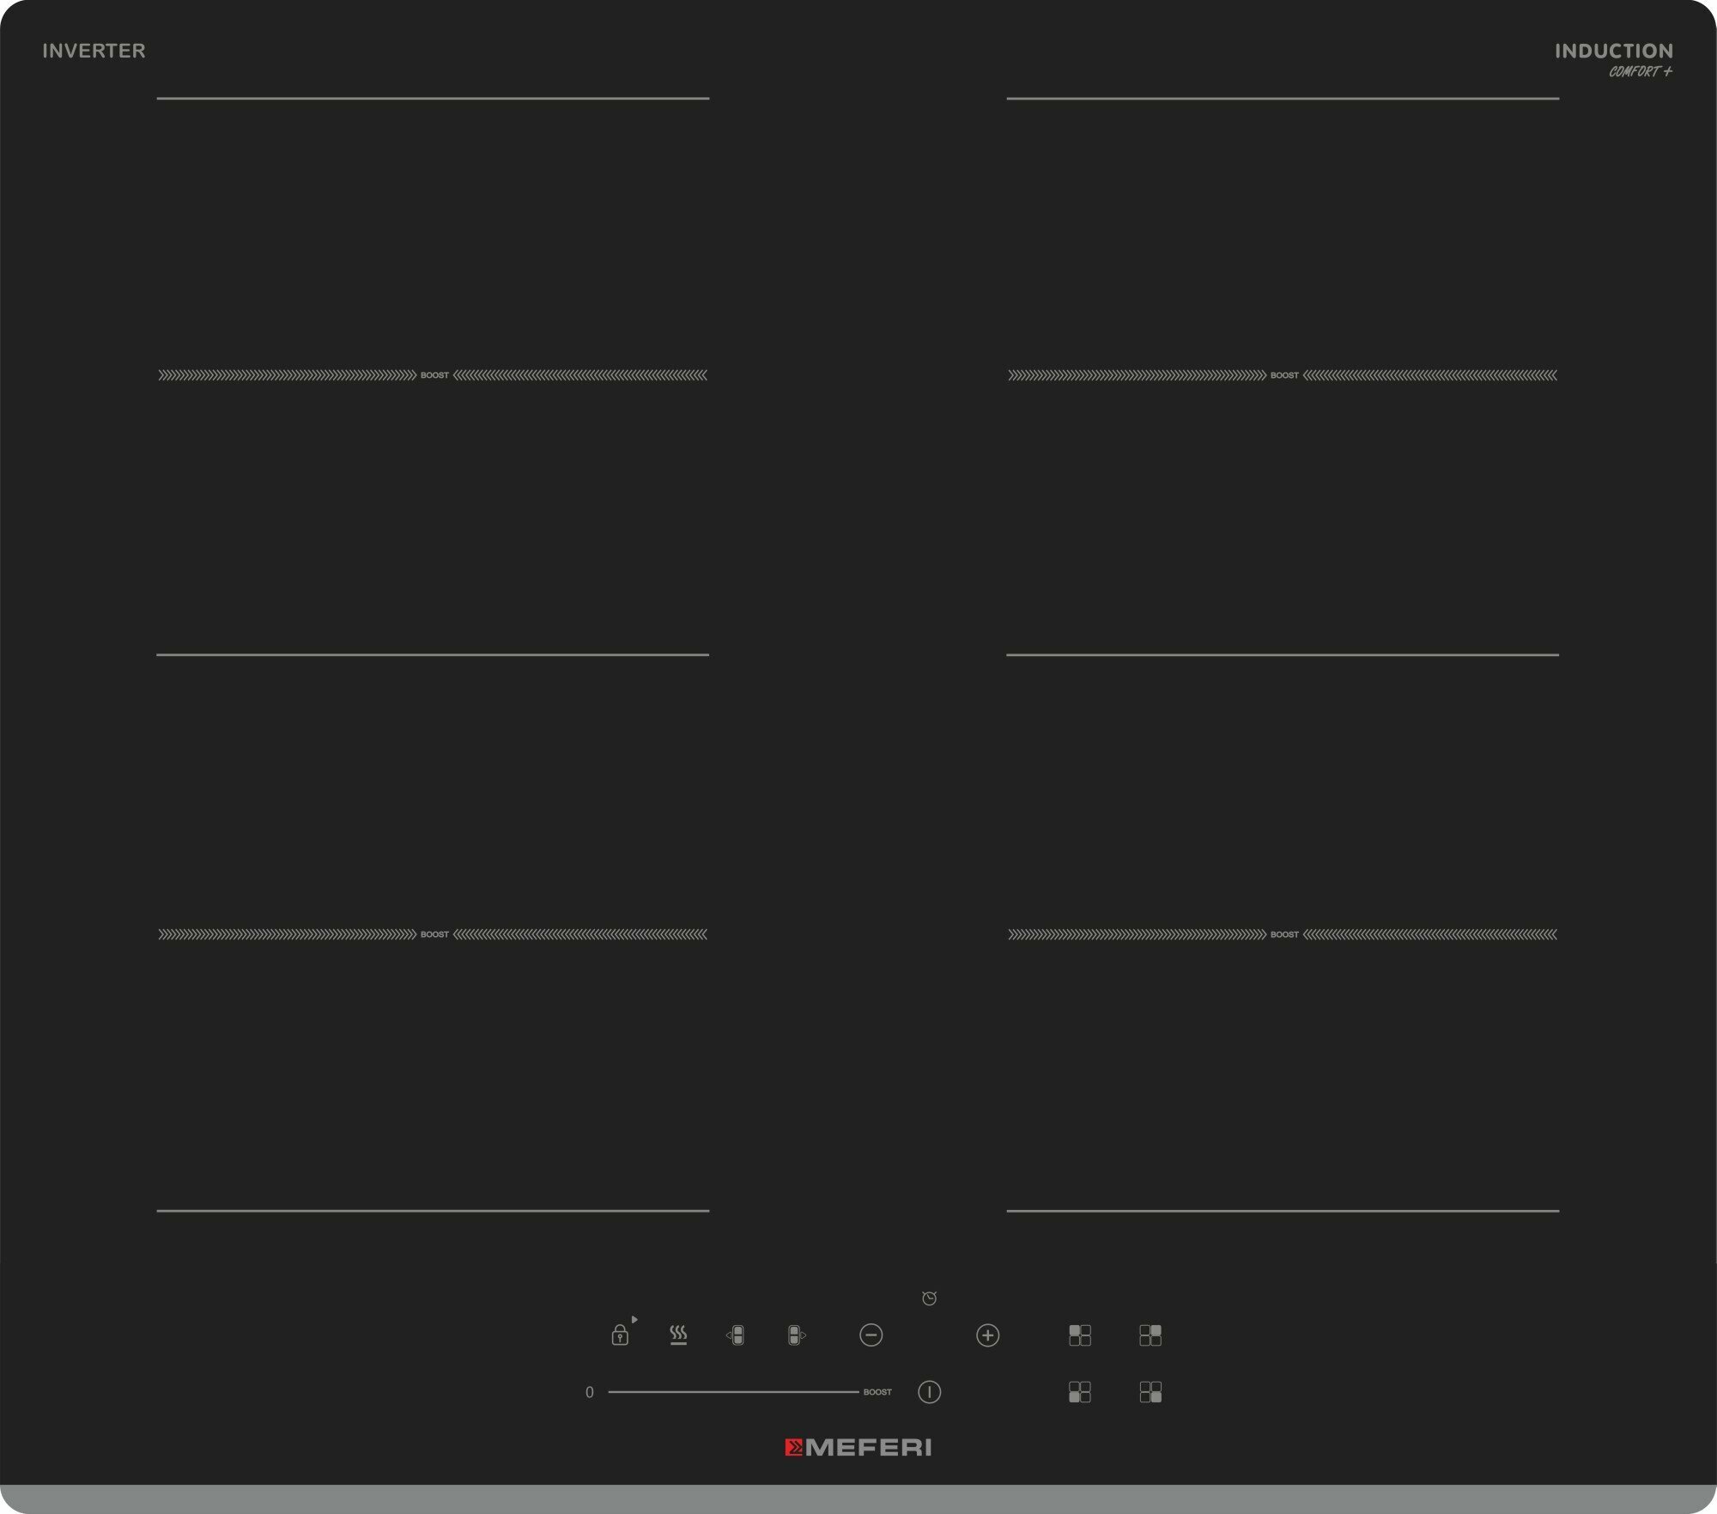Select the front right cooking zone
1717x1514 pixels.
[1150, 1392]
